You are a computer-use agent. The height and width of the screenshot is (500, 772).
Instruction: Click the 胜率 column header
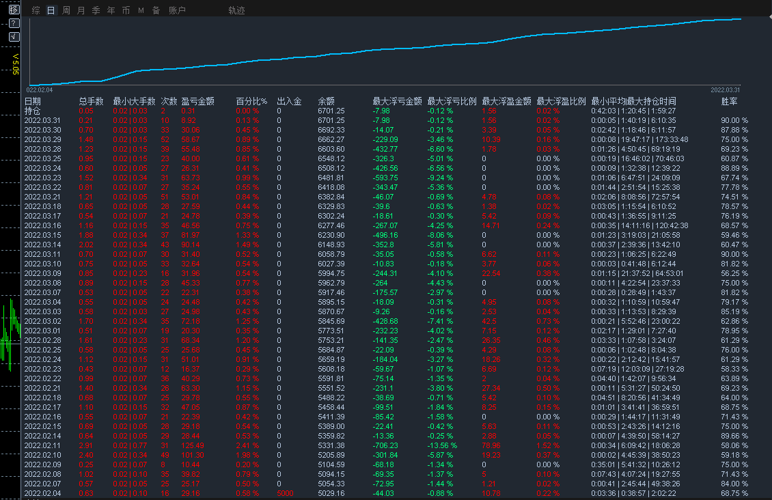pos(730,101)
